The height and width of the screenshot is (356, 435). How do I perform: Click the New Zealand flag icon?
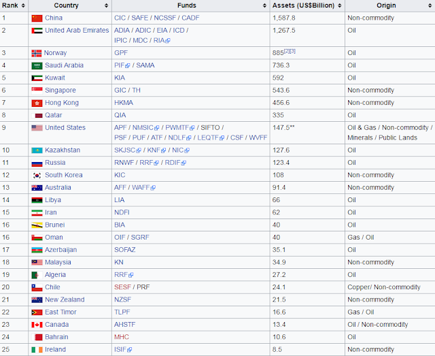click(37, 300)
